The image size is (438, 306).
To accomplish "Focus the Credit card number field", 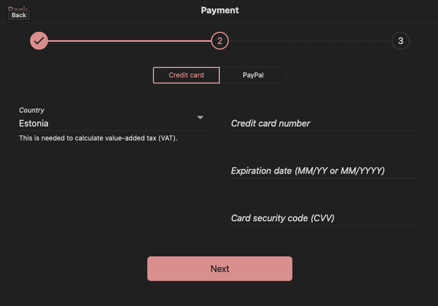I will [326, 123].
